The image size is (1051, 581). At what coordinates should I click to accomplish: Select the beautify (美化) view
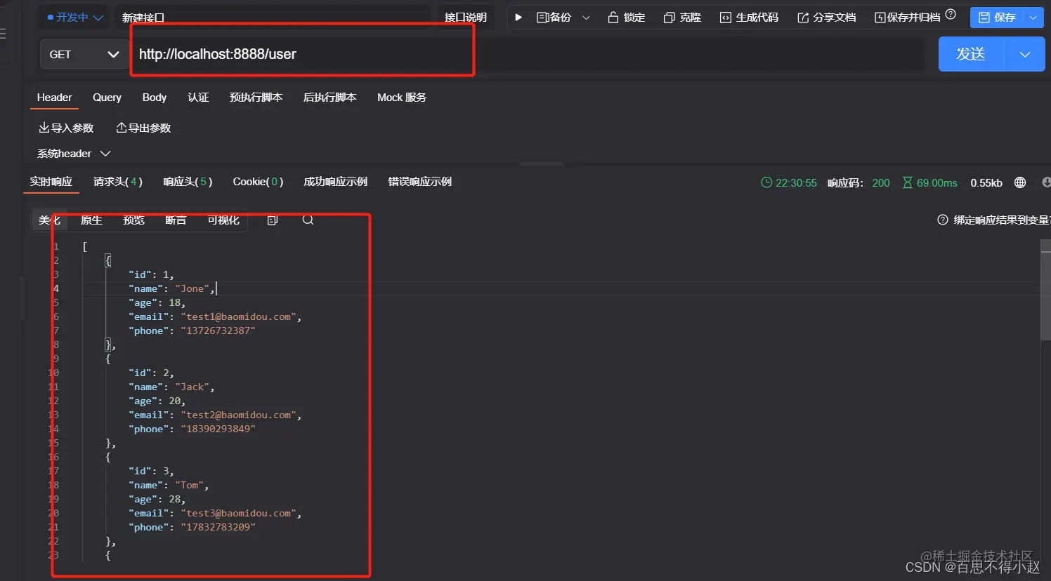(49, 220)
